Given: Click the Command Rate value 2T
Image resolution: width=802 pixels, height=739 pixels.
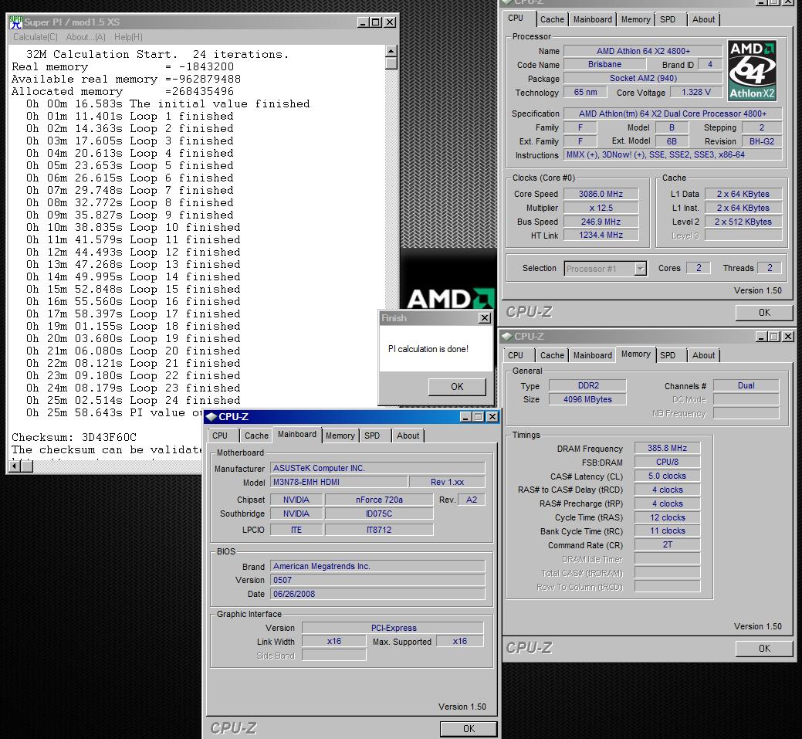Looking at the screenshot, I should tap(667, 544).
